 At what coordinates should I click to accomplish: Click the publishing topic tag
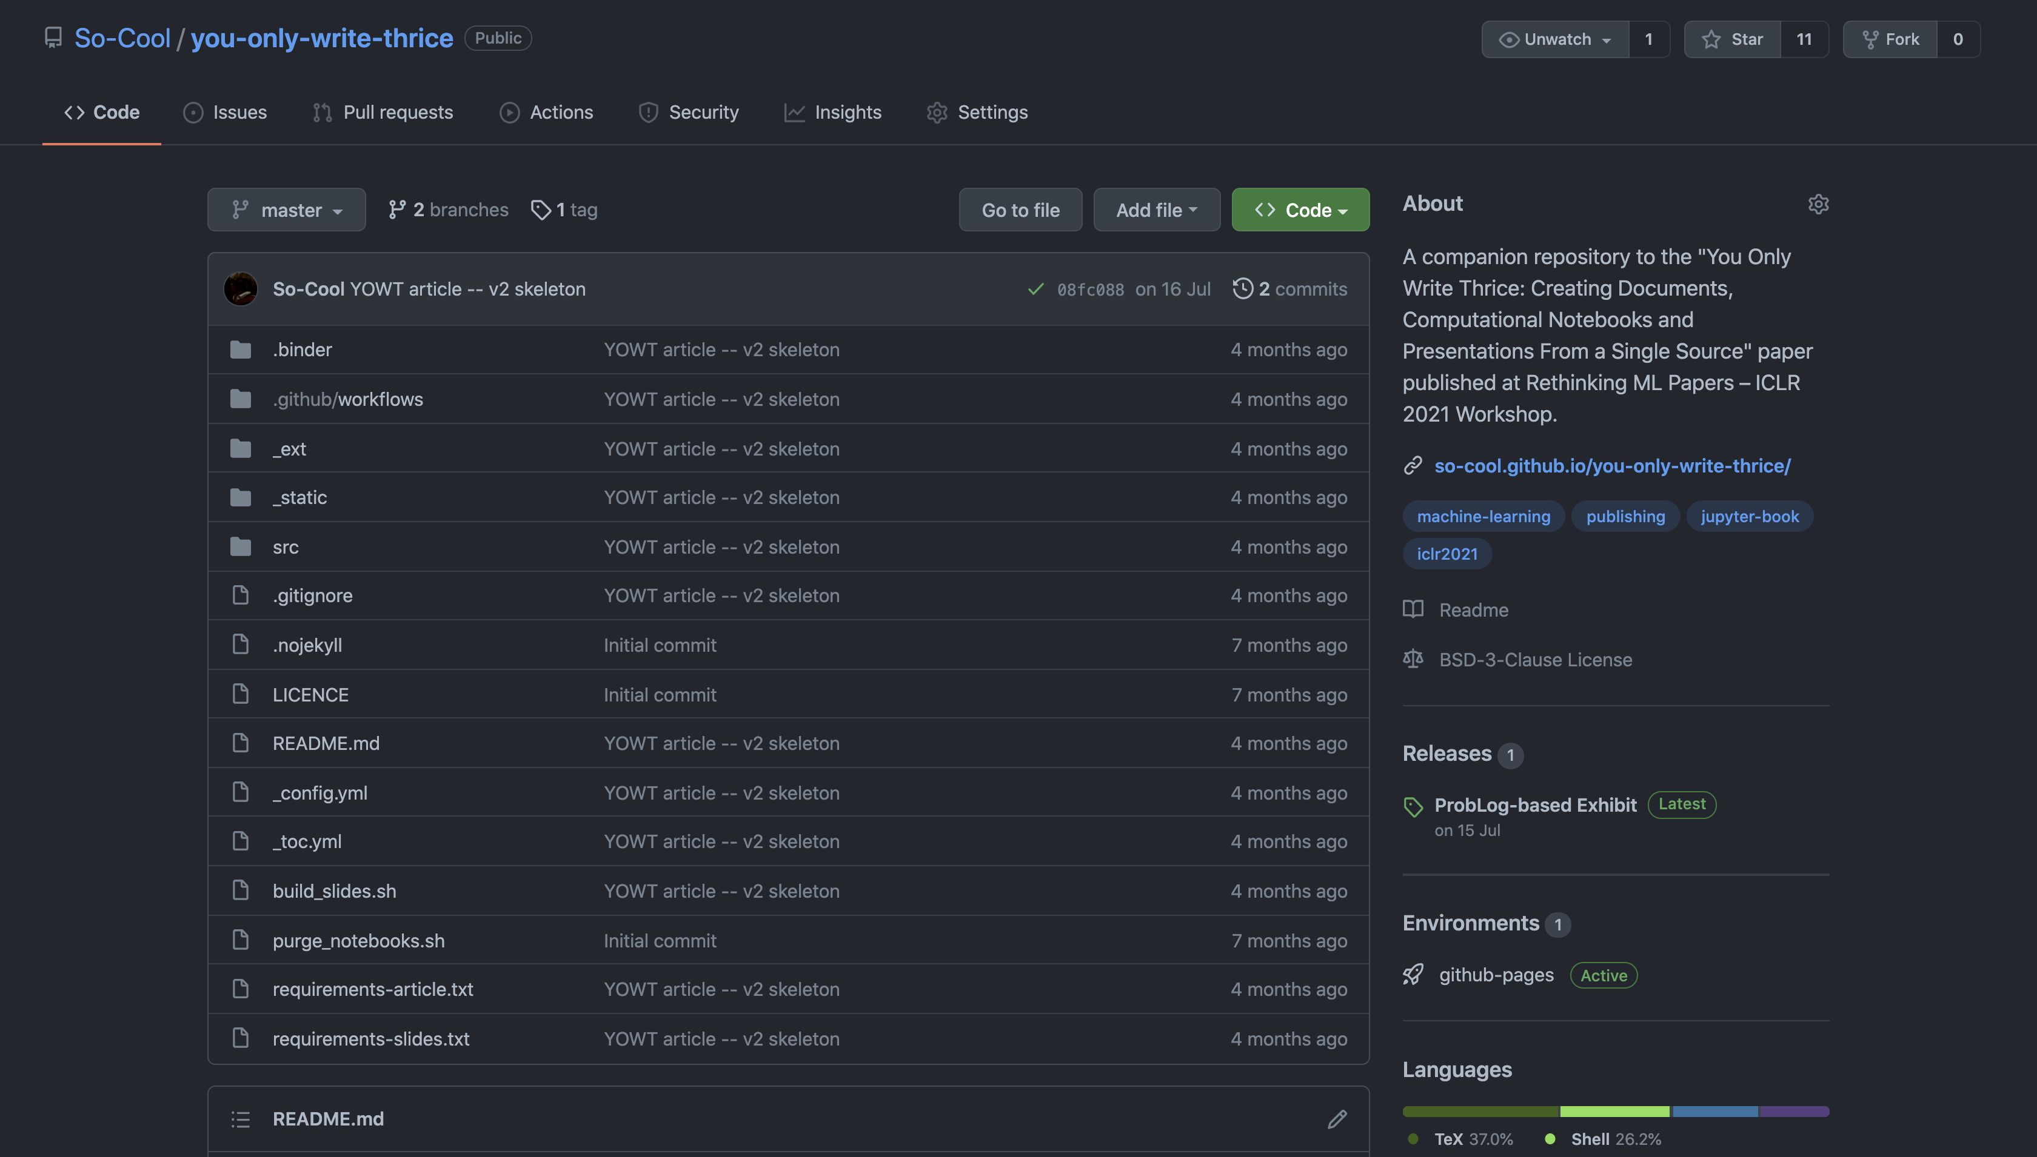(1625, 517)
